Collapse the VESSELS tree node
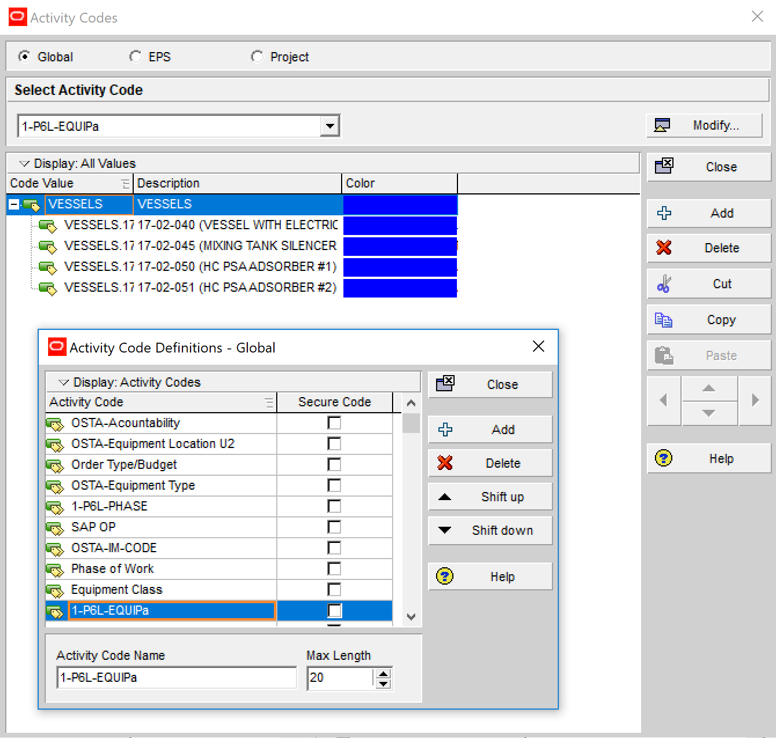The image size is (776, 738). tap(14, 204)
